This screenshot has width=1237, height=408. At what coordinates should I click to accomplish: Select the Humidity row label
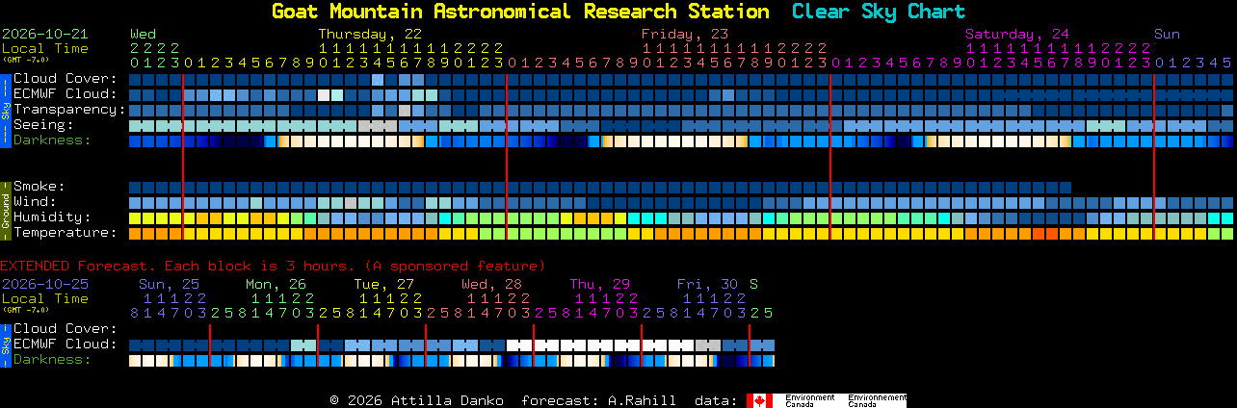point(52,217)
